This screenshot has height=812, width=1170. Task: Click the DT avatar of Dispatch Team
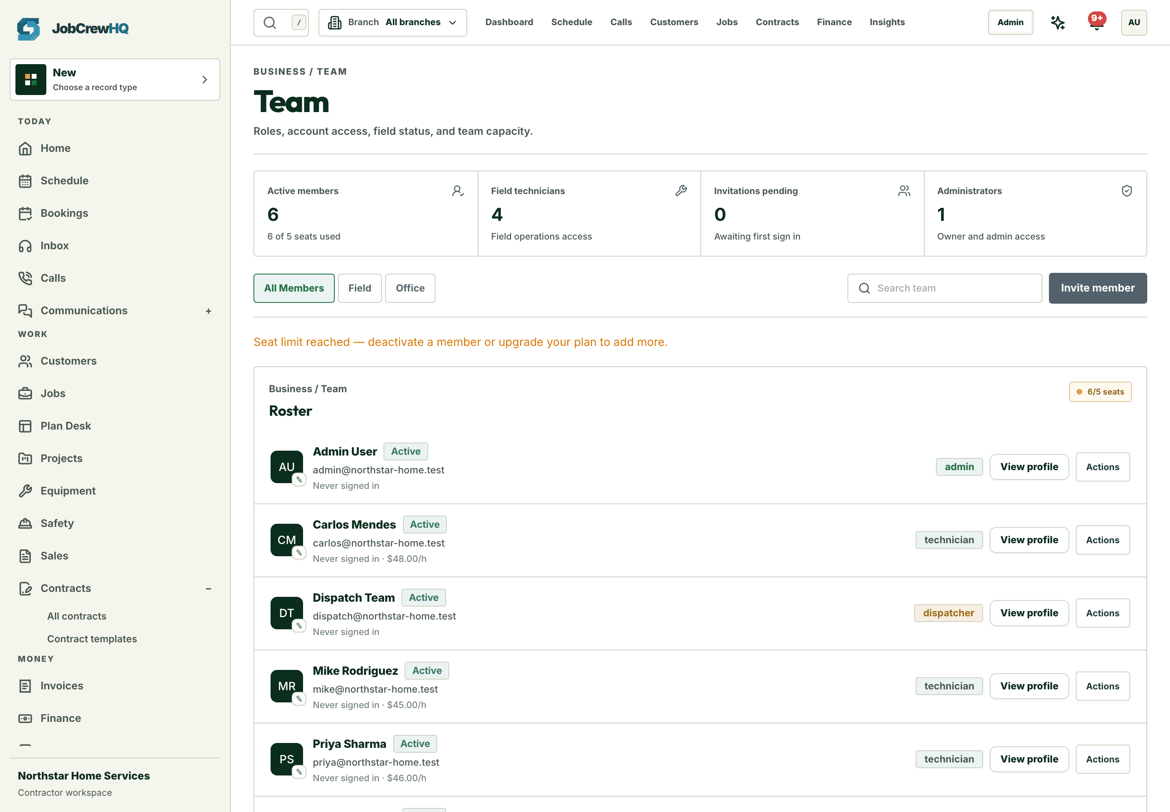click(287, 613)
